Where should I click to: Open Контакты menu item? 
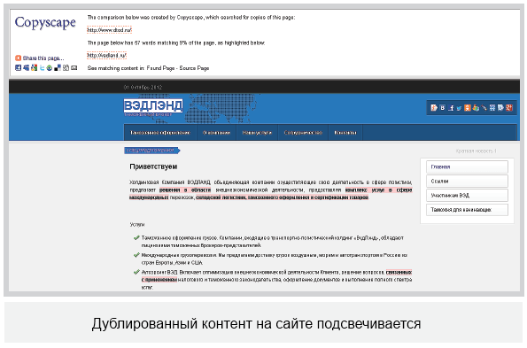click(x=345, y=133)
